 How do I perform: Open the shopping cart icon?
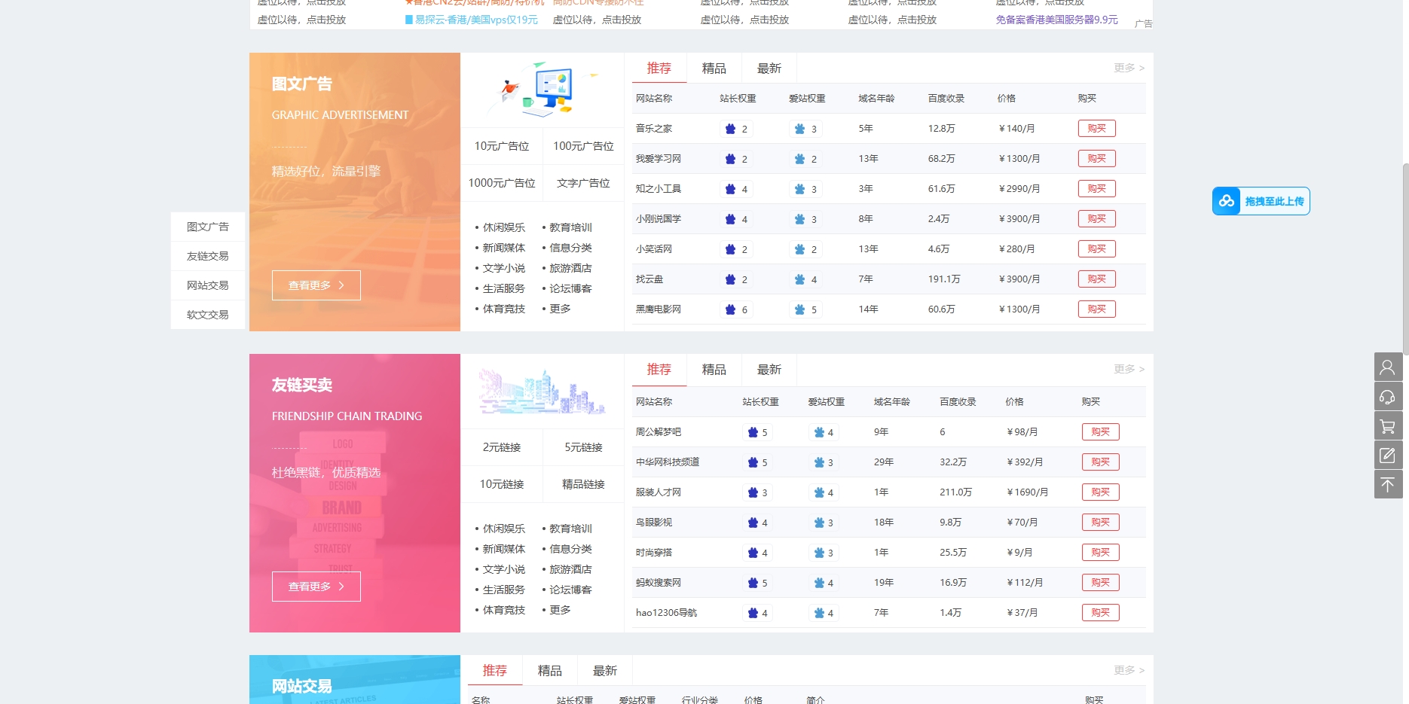pos(1388,426)
